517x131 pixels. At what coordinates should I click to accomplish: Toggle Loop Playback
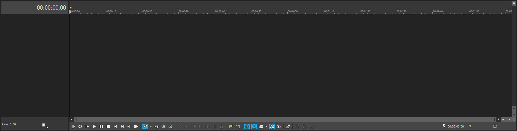[x=80, y=126]
